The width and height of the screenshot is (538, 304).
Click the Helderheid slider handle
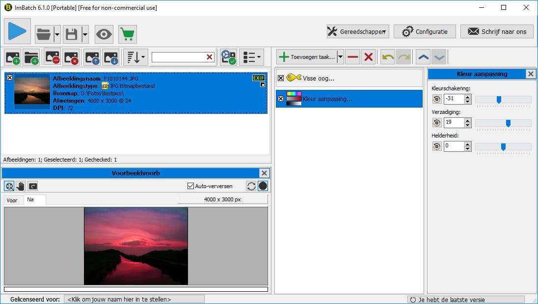503,147
